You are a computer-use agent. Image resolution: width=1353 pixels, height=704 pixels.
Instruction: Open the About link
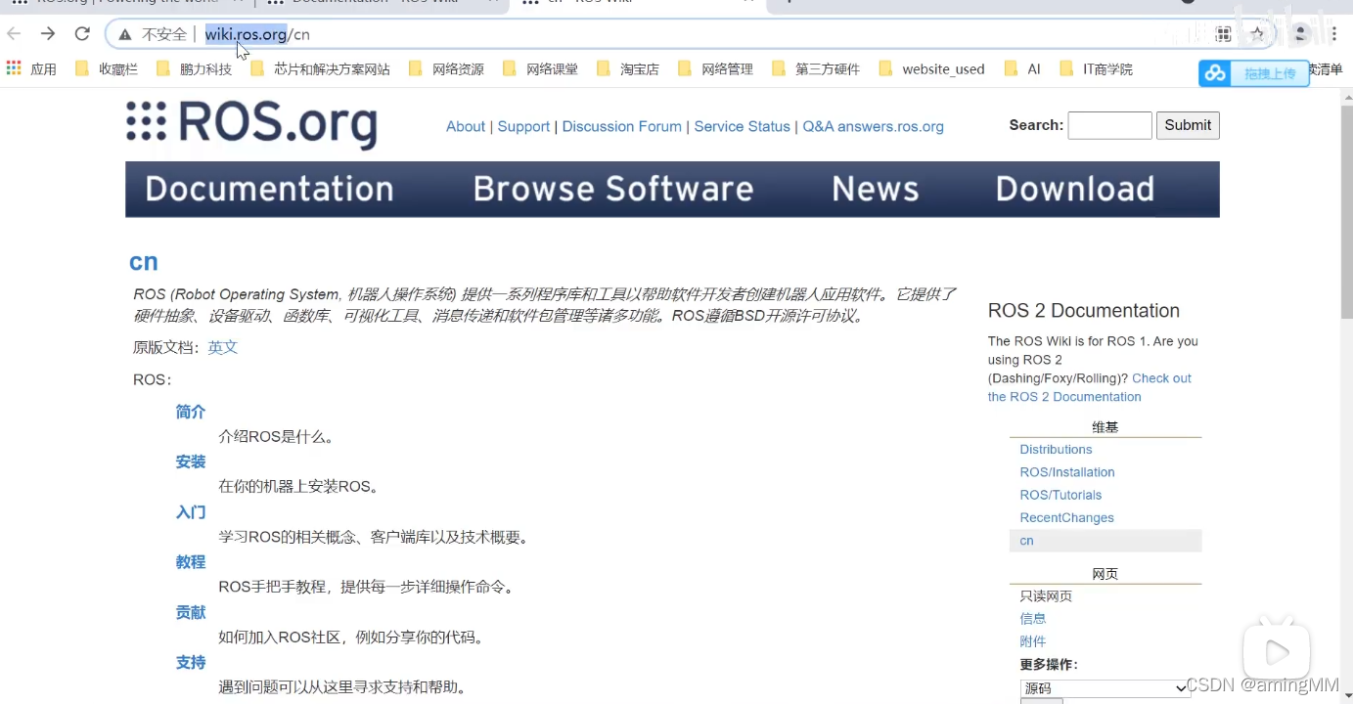coord(466,126)
